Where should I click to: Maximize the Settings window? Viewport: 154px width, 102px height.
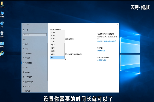click(113, 25)
